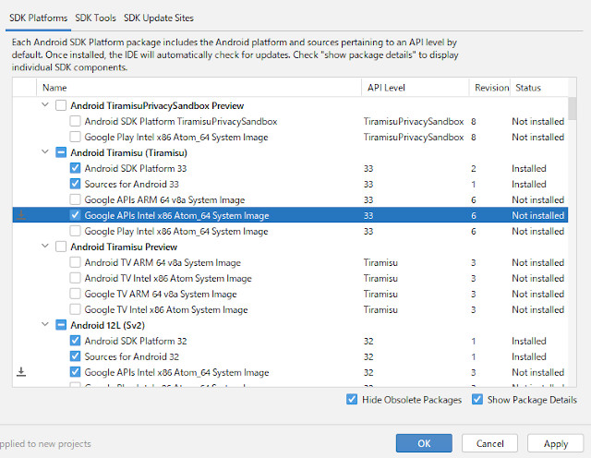Check the Android Tiramisu Preview group checkbox

click(x=61, y=247)
